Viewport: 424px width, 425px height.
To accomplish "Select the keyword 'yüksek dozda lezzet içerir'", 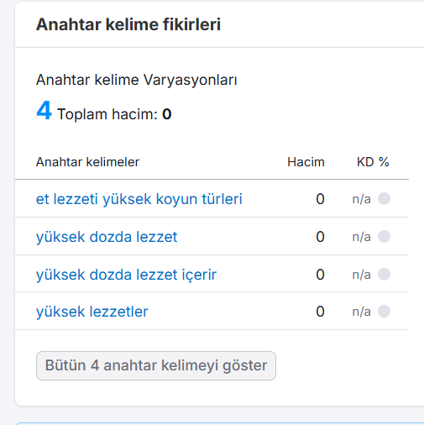I will pos(126,275).
